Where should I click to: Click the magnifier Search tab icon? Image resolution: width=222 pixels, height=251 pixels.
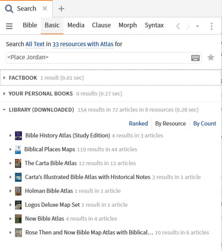coord(9,8)
